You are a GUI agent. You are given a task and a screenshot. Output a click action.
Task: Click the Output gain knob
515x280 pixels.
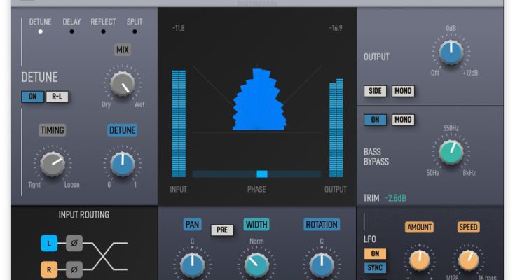click(x=451, y=51)
